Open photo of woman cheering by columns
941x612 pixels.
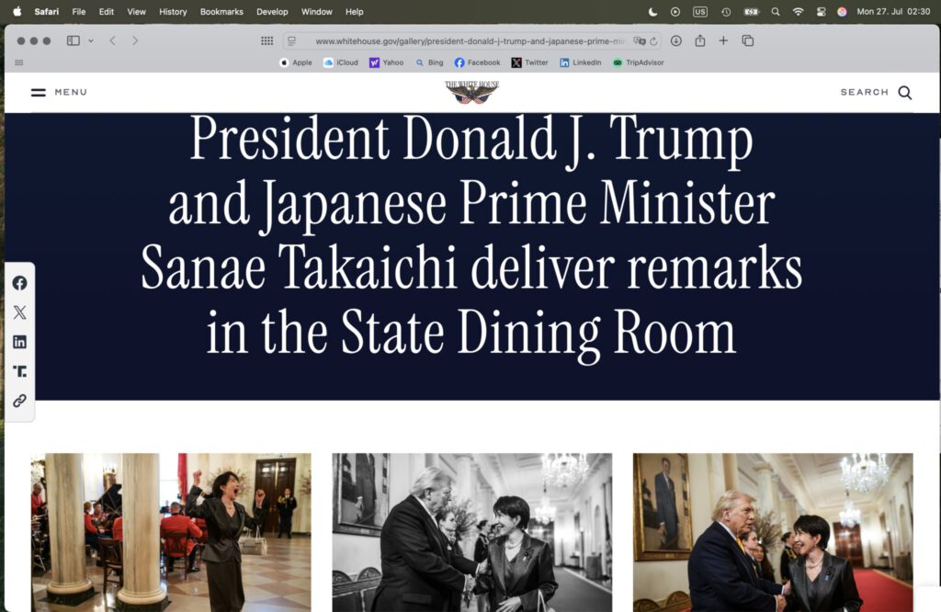point(171,532)
